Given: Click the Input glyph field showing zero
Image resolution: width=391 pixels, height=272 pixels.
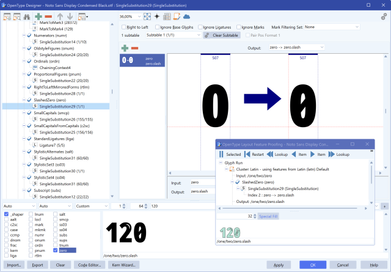Looking at the screenshot, I should 203,182.
